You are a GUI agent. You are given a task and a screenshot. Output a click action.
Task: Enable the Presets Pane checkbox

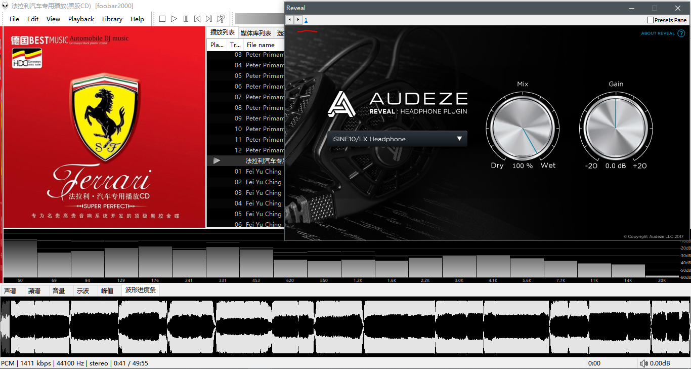click(x=650, y=20)
